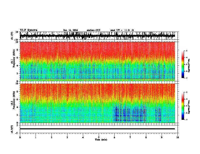The width and height of the screenshot is (200, 154).
Task: Click the flat ch.3 voltage trace
Action: [x=97, y=129]
